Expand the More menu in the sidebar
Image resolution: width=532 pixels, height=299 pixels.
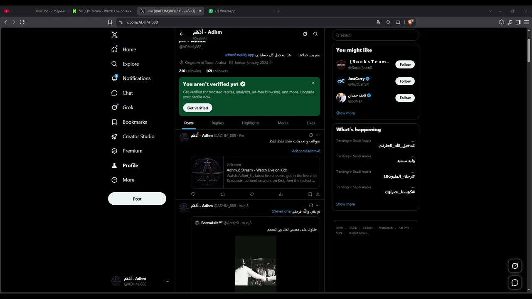pyautogui.click(x=123, y=180)
